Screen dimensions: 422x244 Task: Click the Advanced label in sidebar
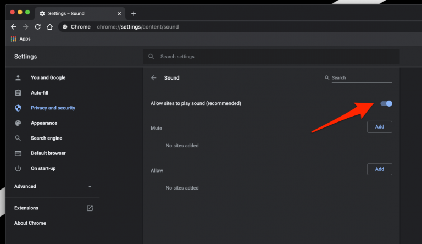pos(25,186)
